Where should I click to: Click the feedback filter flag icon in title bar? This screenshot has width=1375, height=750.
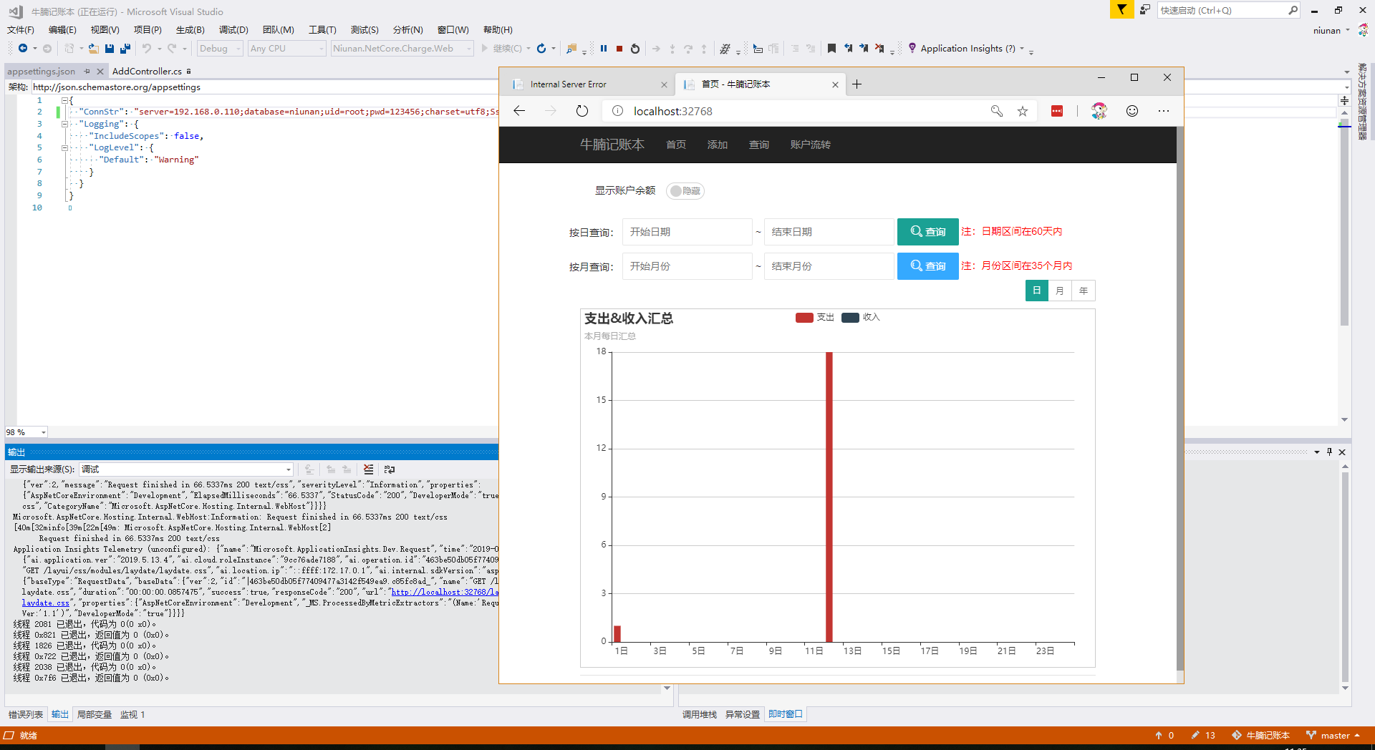coord(1121,10)
